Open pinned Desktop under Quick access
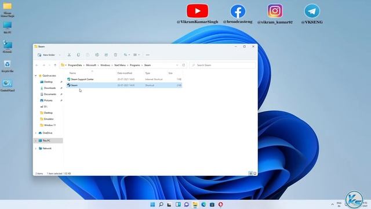Screen dimensions: 371x209 point(48,82)
